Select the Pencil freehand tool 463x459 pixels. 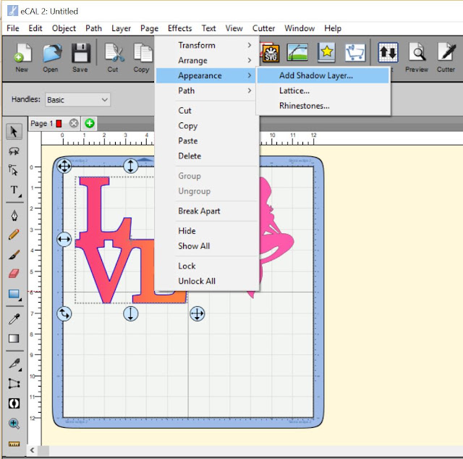coord(14,235)
